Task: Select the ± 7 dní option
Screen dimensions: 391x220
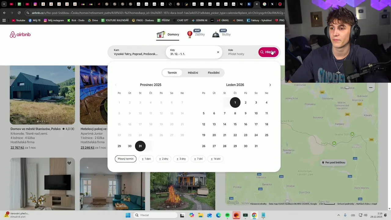Action: 198,159
